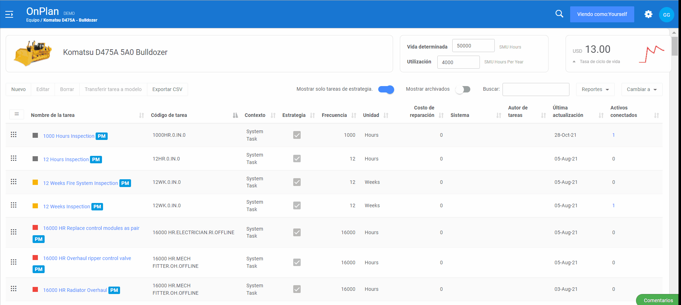Viewport: 681px width, 305px height.
Task: Toggle strategy checkbox for 16000 HR Radiator Overhaul
Action: point(297,289)
